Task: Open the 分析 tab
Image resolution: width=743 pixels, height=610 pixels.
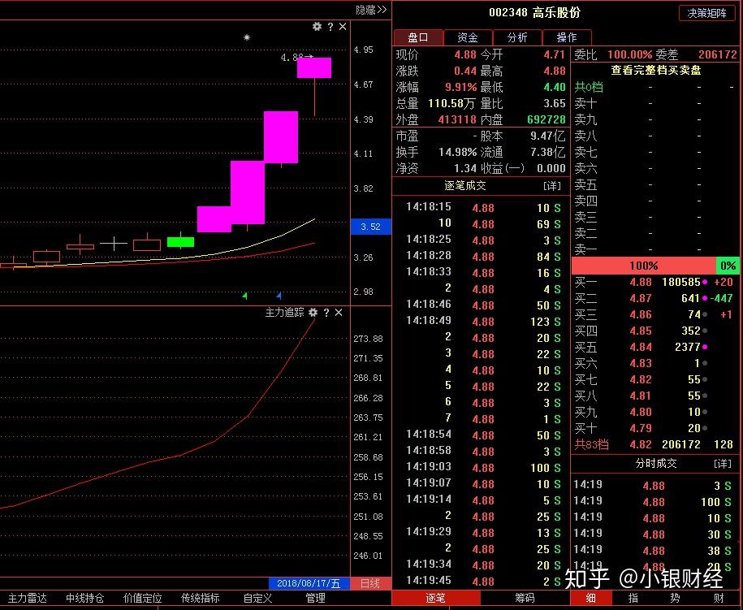Action: click(518, 37)
